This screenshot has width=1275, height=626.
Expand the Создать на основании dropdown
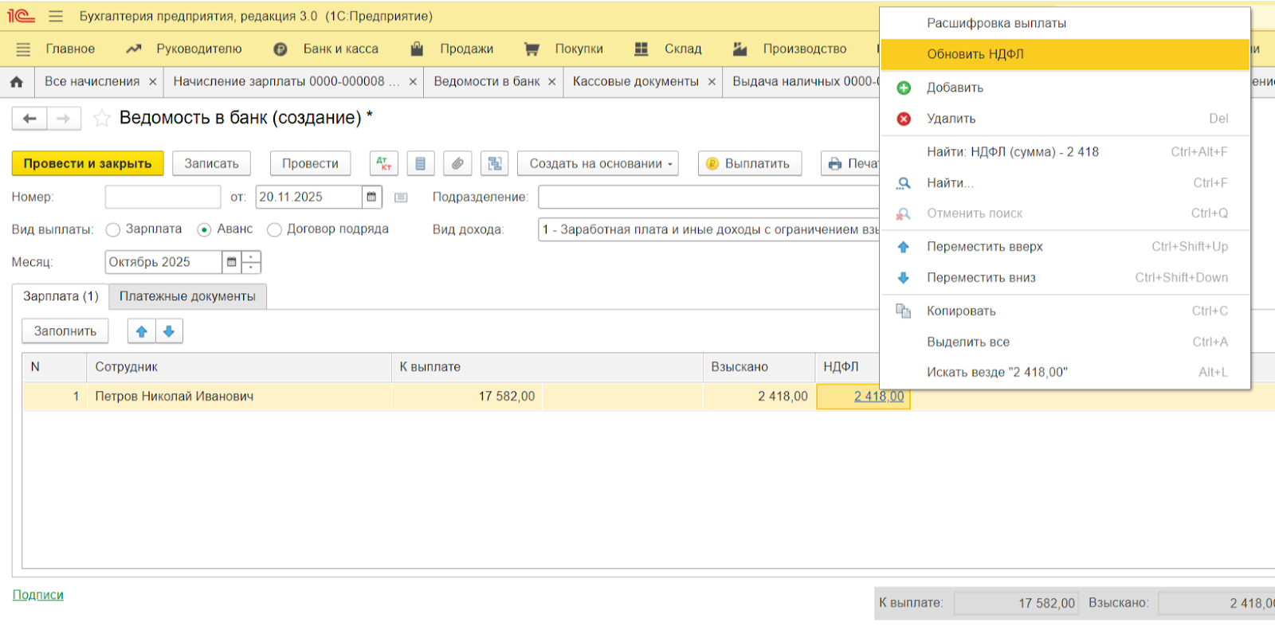[598, 163]
